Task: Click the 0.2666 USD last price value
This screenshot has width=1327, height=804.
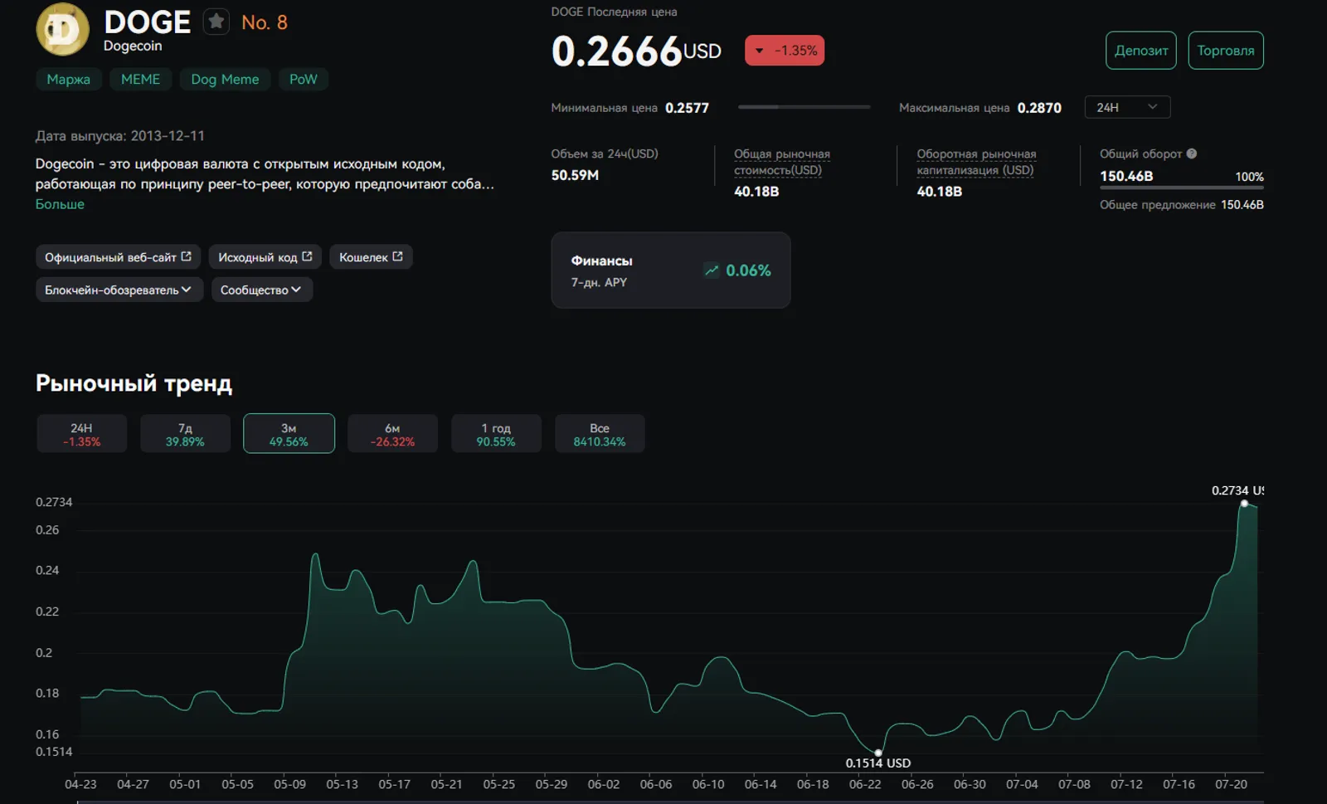Action: (636, 51)
